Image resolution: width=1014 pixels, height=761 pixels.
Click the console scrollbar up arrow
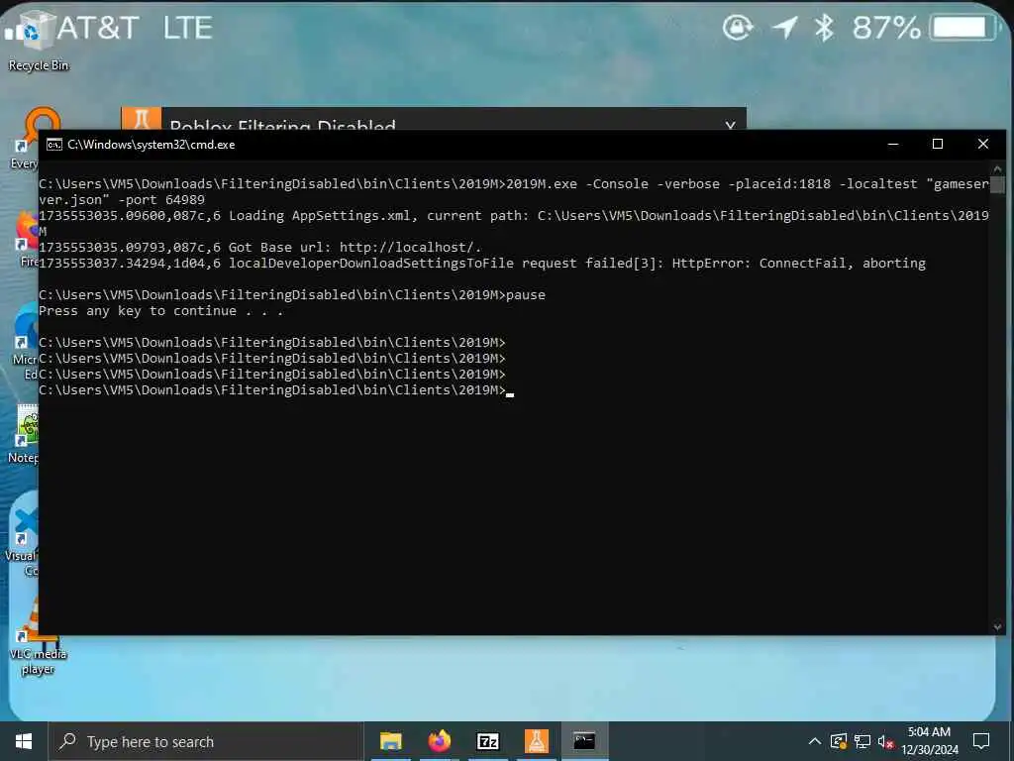pyautogui.click(x=997, y=168)
